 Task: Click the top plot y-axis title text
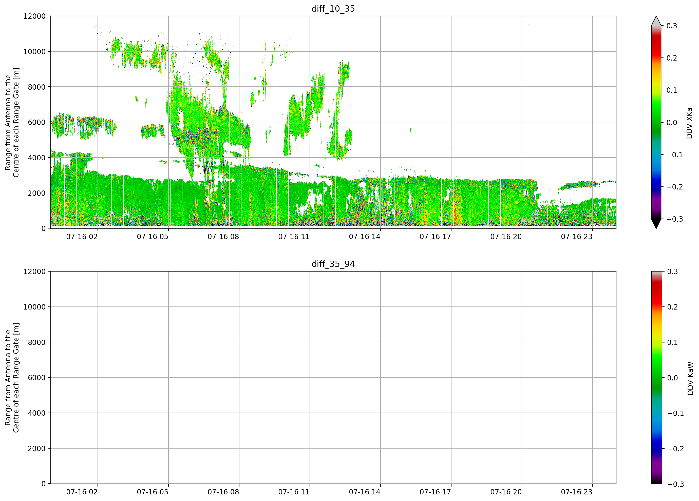(12, 122)
